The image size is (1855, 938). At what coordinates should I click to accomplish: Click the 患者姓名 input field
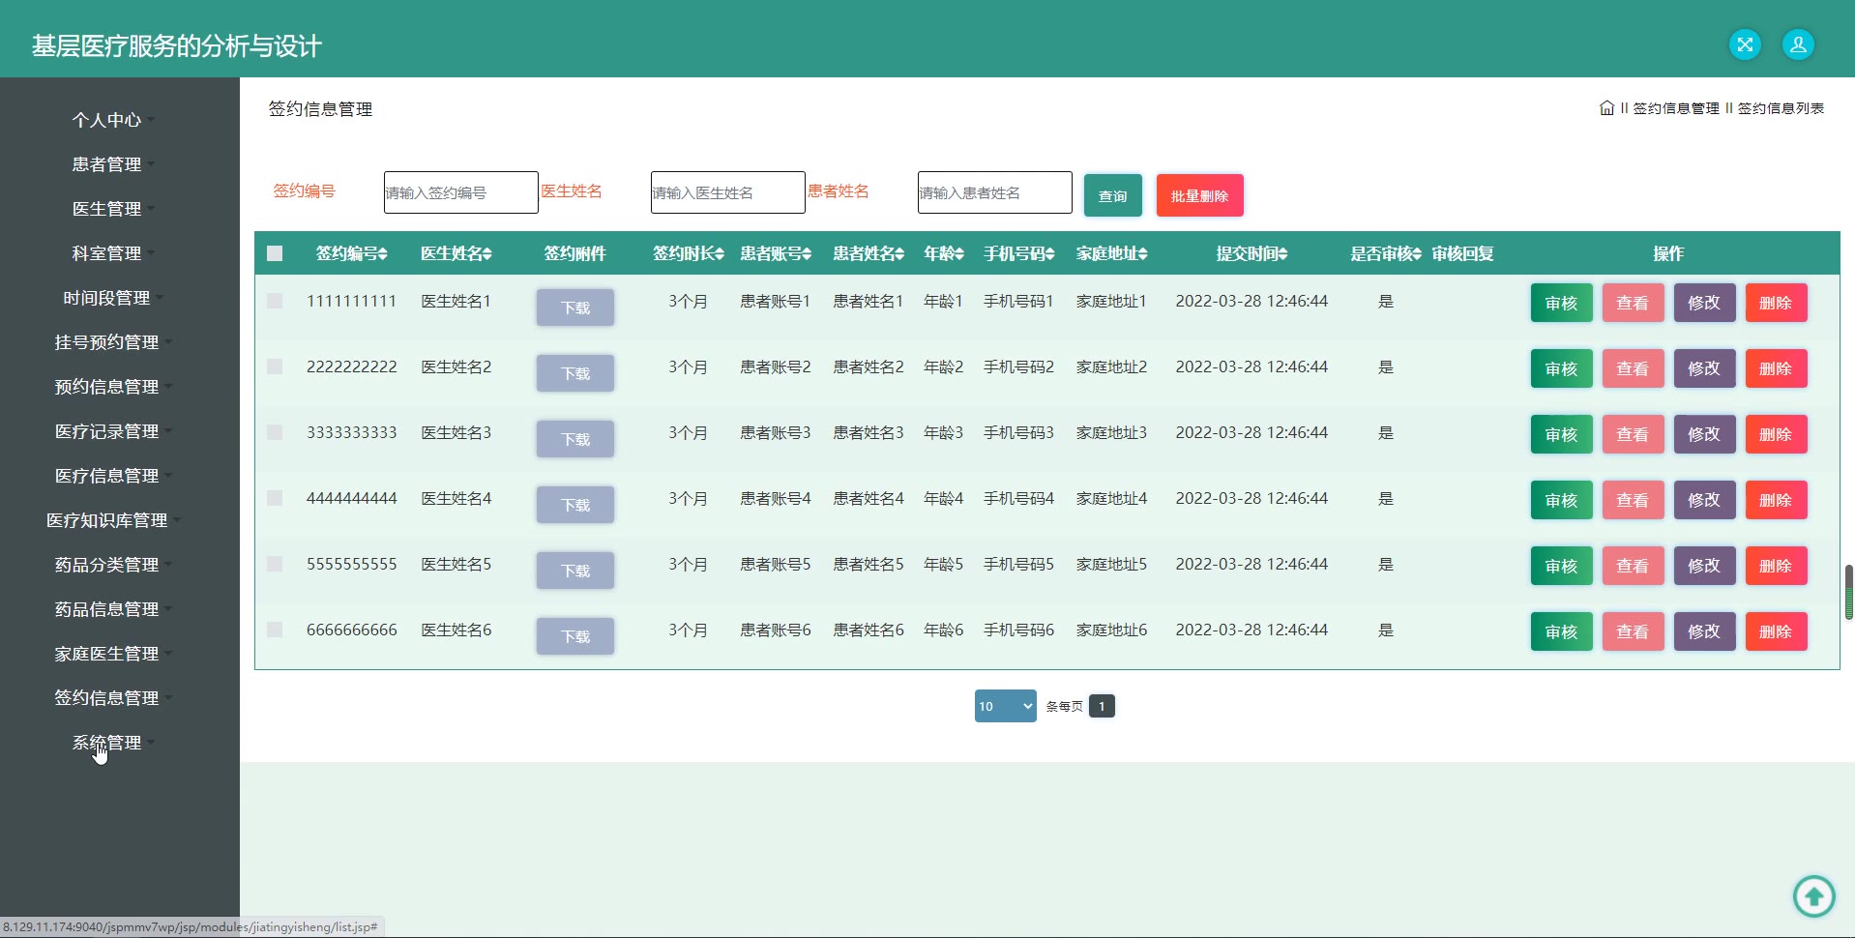pyautogui.click(x=995, y=192)
